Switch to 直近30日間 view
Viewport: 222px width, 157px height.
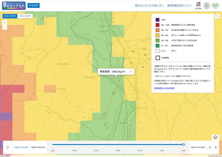[25, 16]
